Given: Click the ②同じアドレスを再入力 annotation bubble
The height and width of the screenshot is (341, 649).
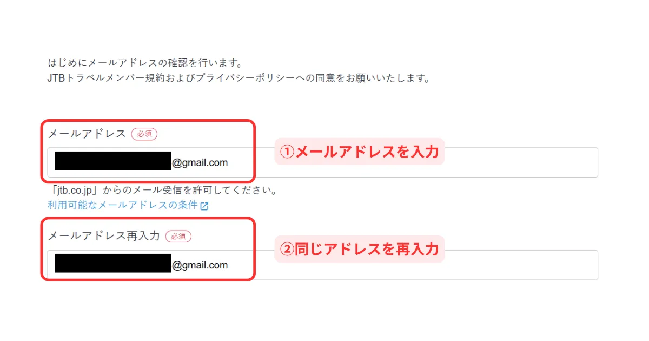Looking at the screenshot, I should click(x=359, y=249).
